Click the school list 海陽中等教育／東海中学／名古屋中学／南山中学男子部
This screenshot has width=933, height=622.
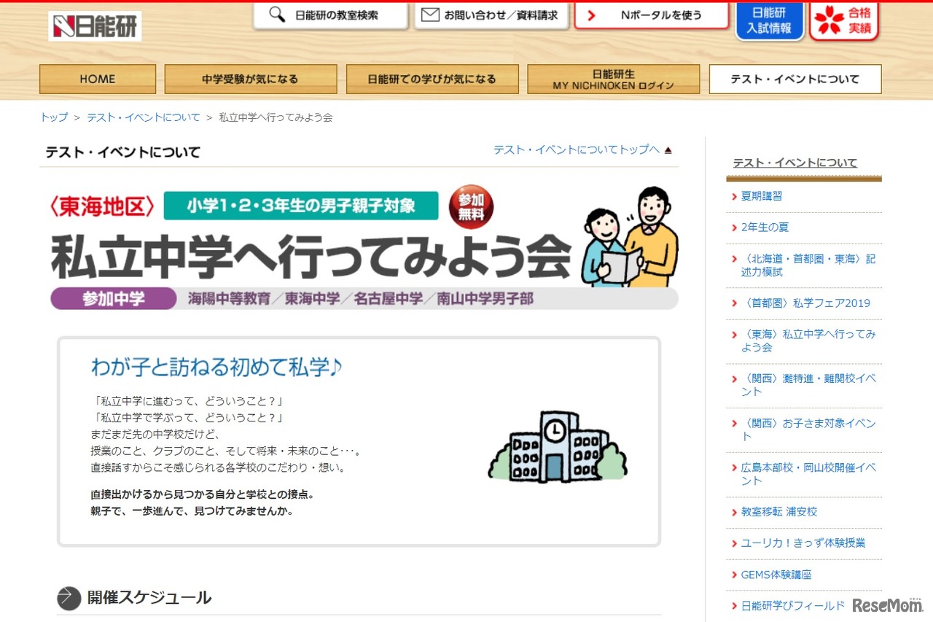360,299
